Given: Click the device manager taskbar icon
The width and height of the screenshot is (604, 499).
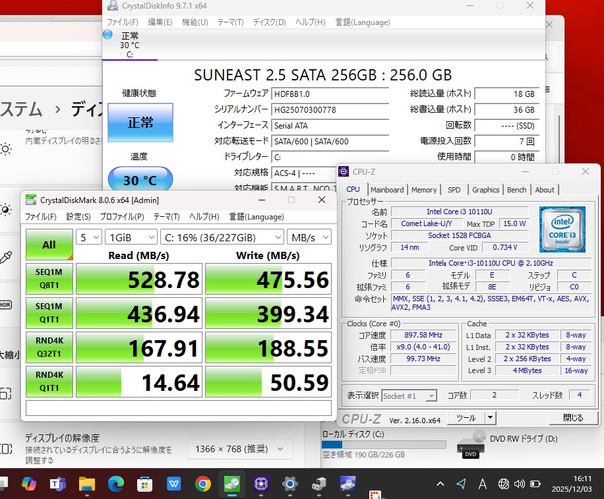Looking at the screenshot, I should pyautogui.click(x=319, y=484).
